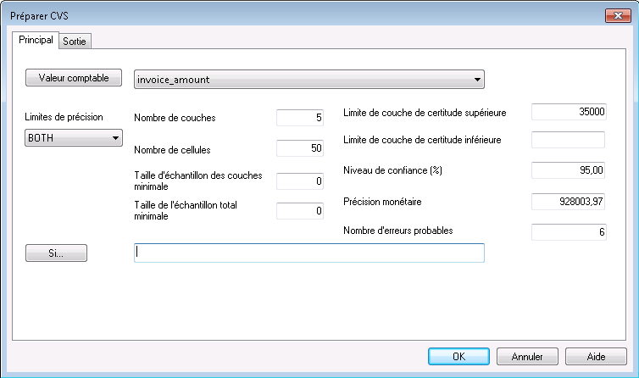The image size is (639, 378).
Task: Open the Si... condition builder button
Action: [57, 253]
